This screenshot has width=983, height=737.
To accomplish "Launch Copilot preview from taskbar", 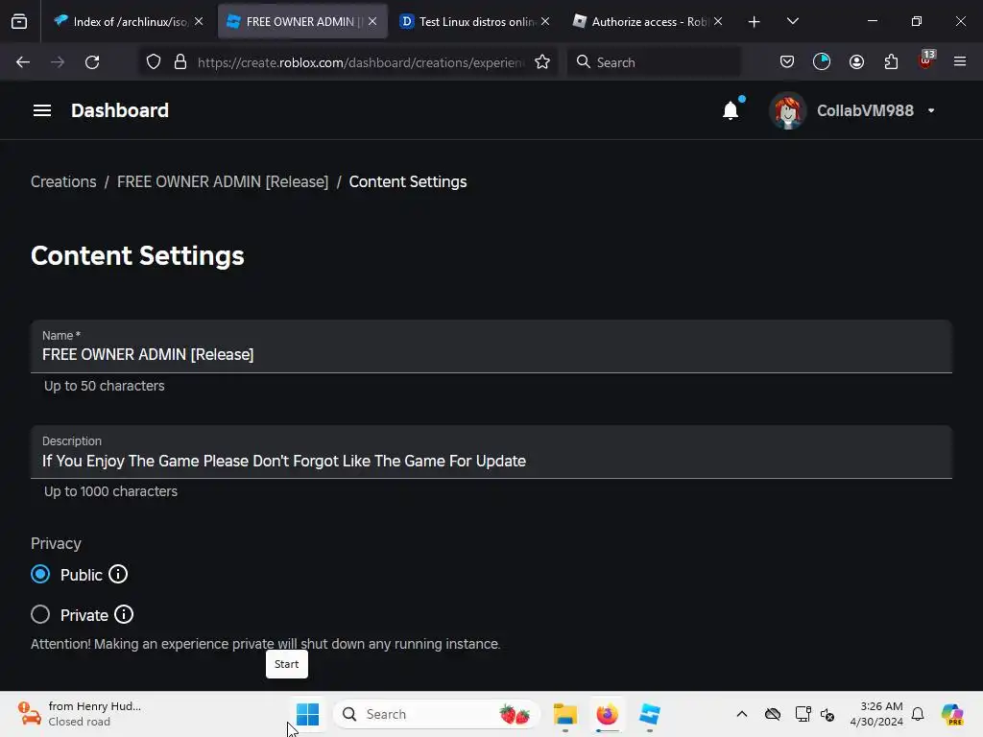I will [952, 714].
